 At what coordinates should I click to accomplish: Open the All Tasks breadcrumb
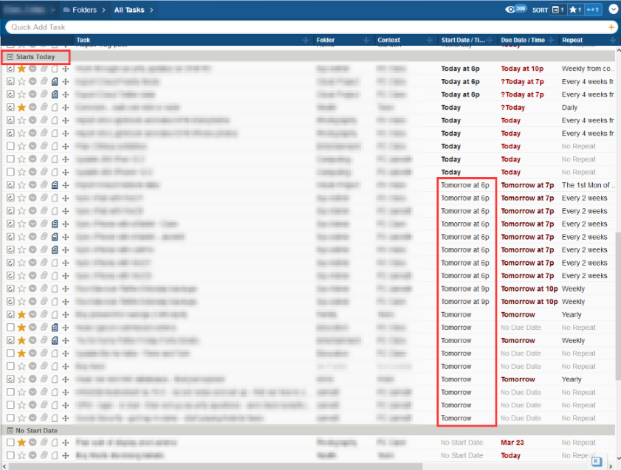click(129, 10)
